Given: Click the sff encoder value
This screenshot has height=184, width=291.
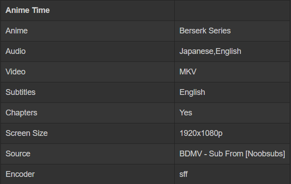Looking at the screenshot, I should pos(184,174).
